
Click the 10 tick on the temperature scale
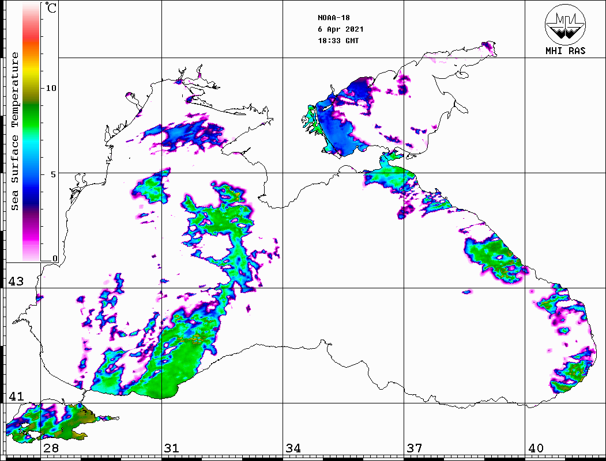(51, 88)
